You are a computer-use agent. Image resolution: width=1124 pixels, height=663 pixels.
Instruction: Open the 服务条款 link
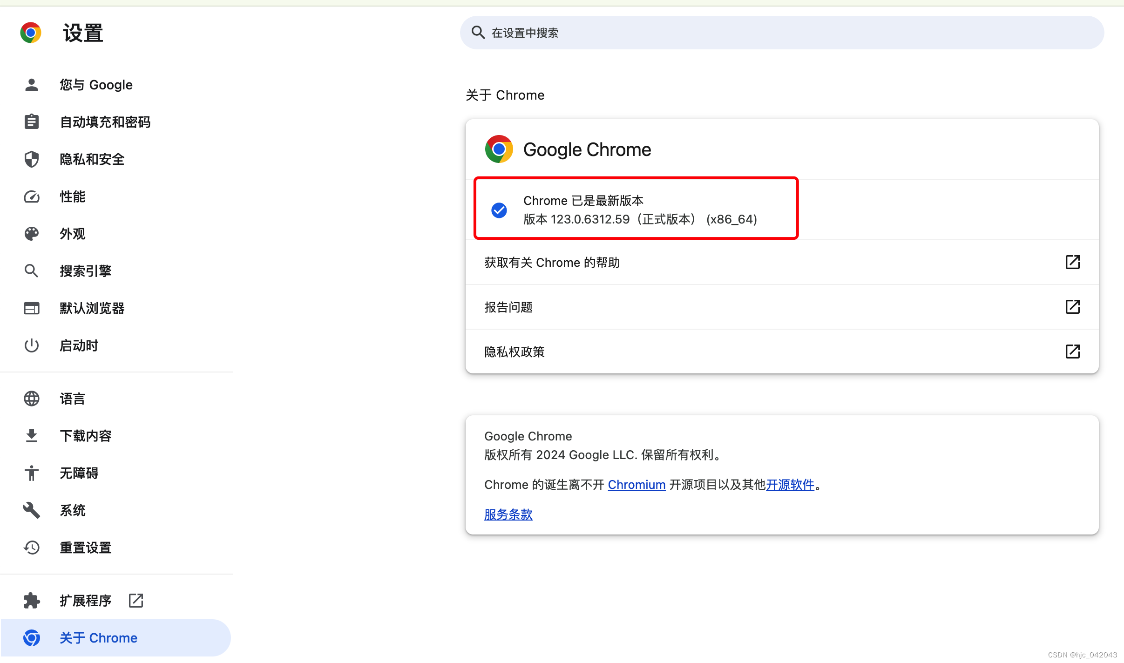[x=508, y=514]
